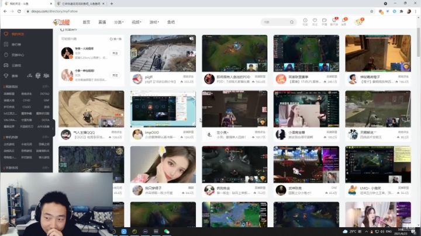Click the trophy 赛事 events icon in sidebar
The height and width of the screenshot is (236, 421).
[x=6, y=76]
